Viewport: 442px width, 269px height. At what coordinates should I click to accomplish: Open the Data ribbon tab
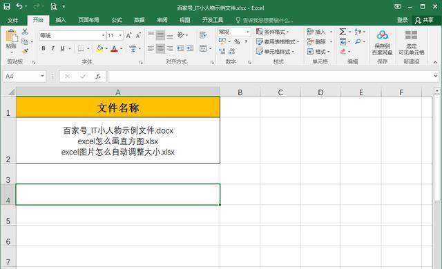140,20
